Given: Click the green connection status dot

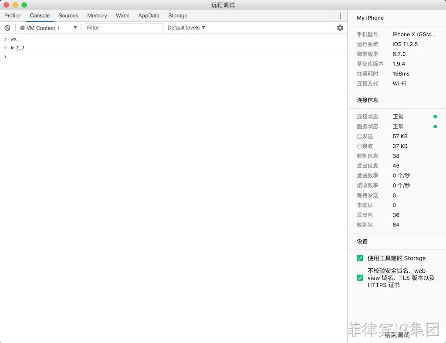Looking at the screenshot, I should [x=435, y=117].
